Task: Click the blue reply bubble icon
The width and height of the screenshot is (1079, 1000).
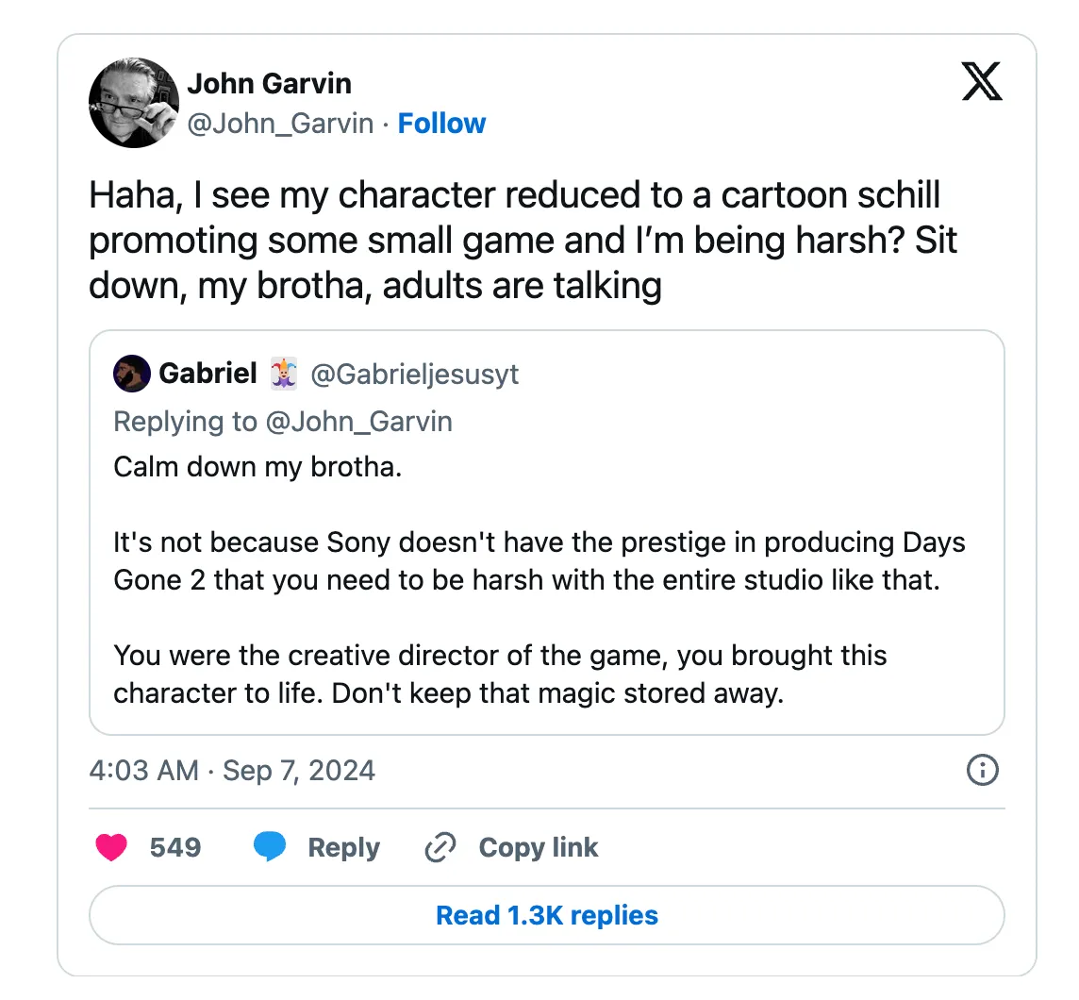Action: point(270,848)
